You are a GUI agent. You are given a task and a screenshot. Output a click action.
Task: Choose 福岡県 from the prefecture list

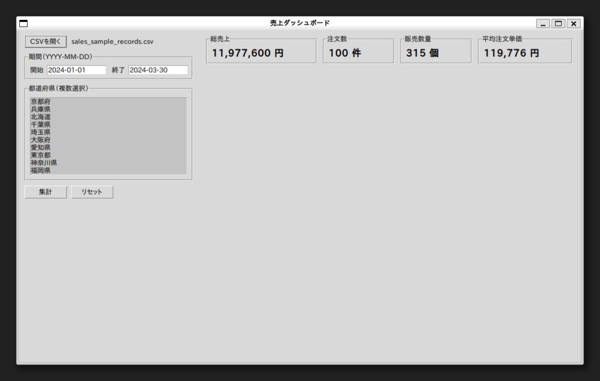click(41, 171)
